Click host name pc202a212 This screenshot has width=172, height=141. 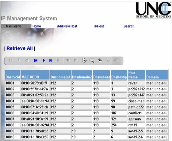point(136,89)
